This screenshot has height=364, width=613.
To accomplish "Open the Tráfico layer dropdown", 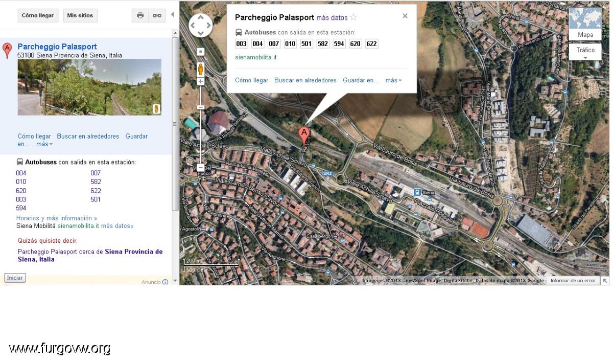I will (x=585, y=52).
